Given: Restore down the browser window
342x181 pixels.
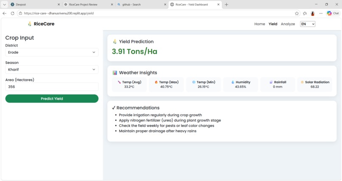Looking at the screenshot, I should pyautogui.click(x=327, y=4).
